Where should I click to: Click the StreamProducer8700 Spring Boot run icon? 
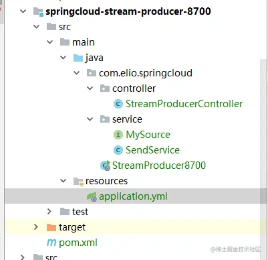point(105,166)
